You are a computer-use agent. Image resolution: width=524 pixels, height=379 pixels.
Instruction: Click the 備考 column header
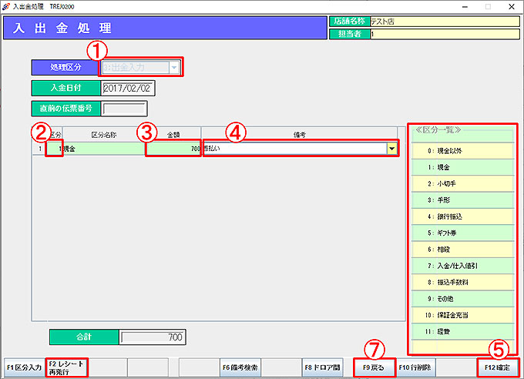pyautogui.click(x=300, y=135)
